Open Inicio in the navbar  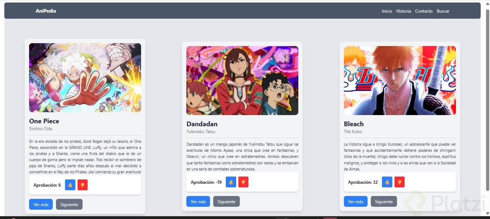click(x=387, y=11)
